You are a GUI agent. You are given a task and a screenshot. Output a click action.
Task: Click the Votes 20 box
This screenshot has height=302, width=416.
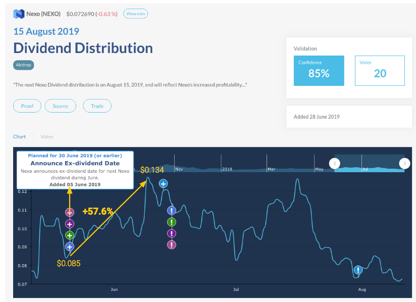[x=380, y=71]
